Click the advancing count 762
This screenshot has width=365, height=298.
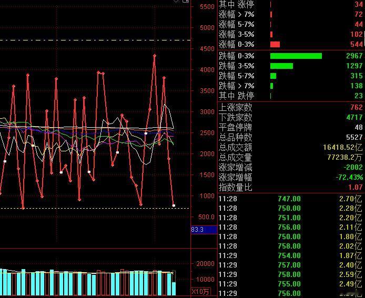pos(357,107)
